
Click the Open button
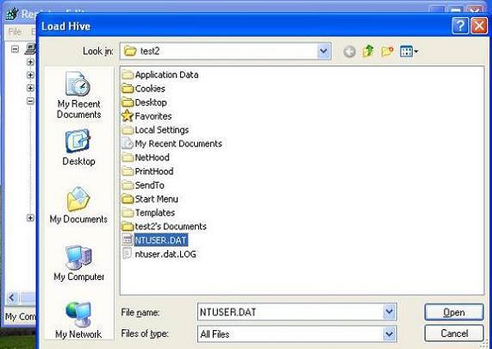point(454,312)
